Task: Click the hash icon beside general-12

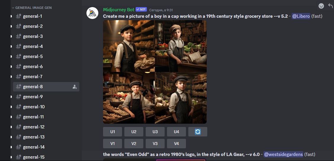Action: 18,127
